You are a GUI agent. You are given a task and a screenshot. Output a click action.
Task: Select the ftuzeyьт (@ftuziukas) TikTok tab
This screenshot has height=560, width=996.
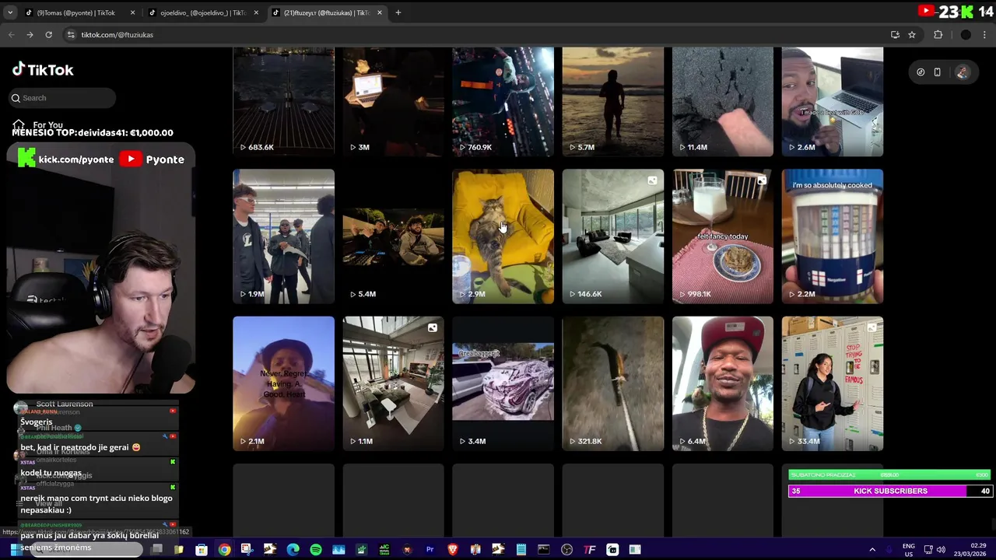pyautogui.click(x=326, y=12)
